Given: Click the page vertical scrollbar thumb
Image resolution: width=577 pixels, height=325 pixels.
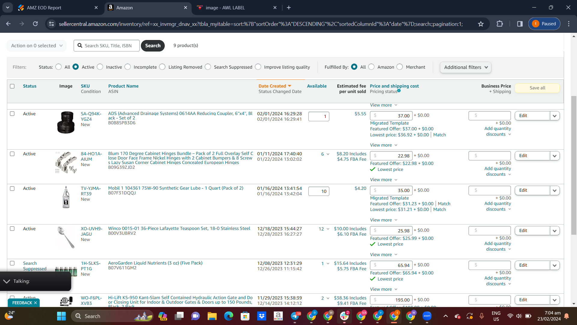Looking at the screenshot, I should tap(574, 165).
